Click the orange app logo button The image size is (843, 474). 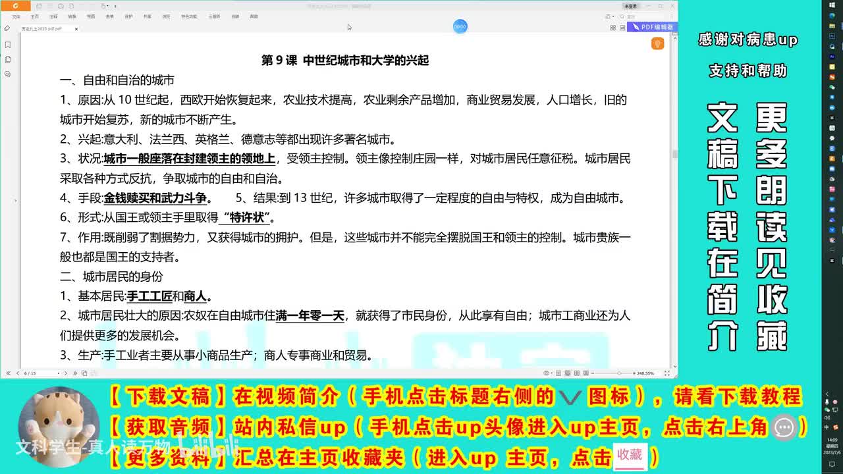(x=15, y=6)
